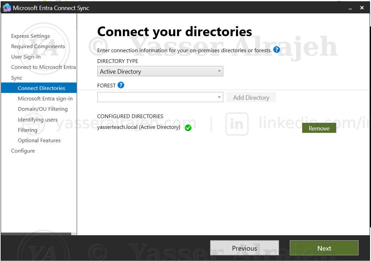Click the sidebar horizontal scrollbar
371x261 pixels.
pos(36,234)
